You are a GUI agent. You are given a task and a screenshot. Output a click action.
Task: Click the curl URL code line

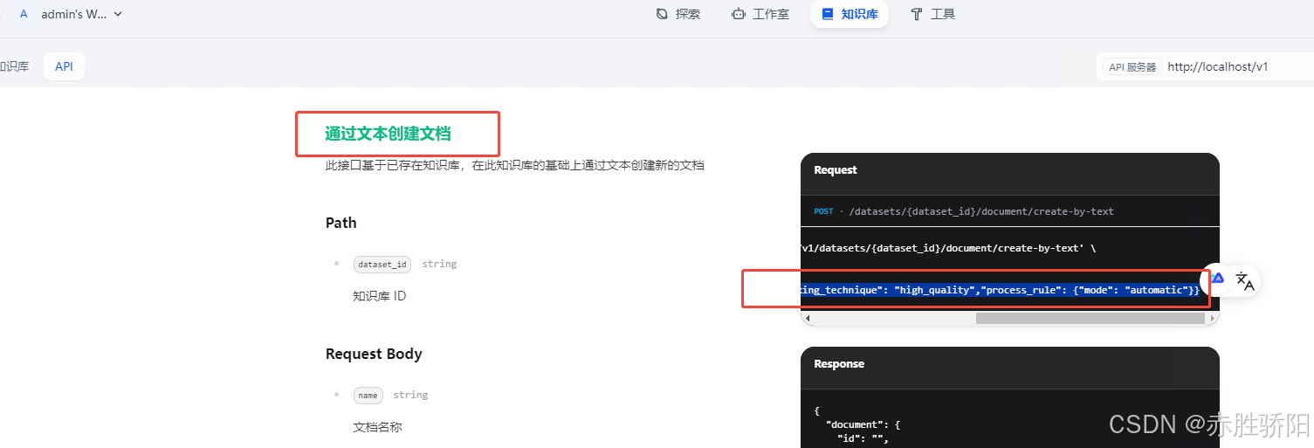(948, 248)
